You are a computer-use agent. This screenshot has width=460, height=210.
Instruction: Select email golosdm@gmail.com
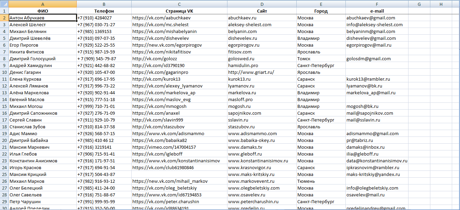[377, 59]
